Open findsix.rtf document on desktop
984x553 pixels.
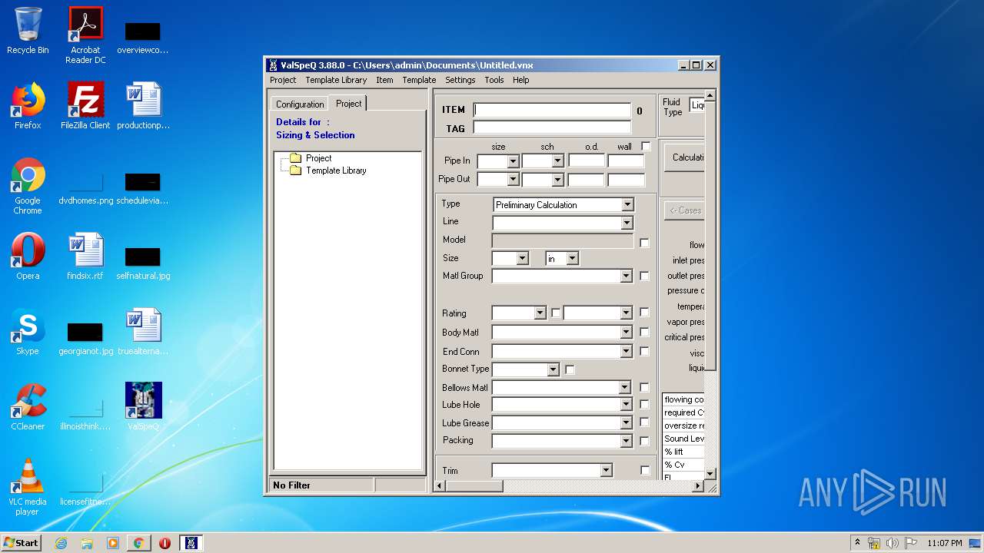click(85, 257)
